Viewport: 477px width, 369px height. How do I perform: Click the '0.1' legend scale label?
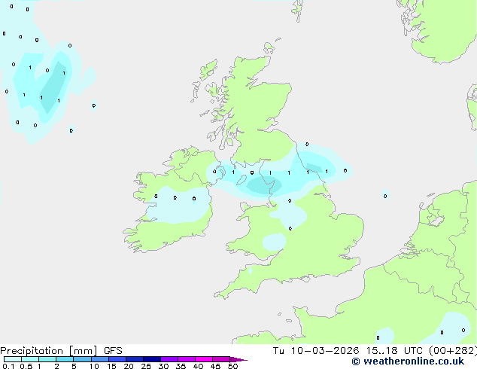pos(8,366)
